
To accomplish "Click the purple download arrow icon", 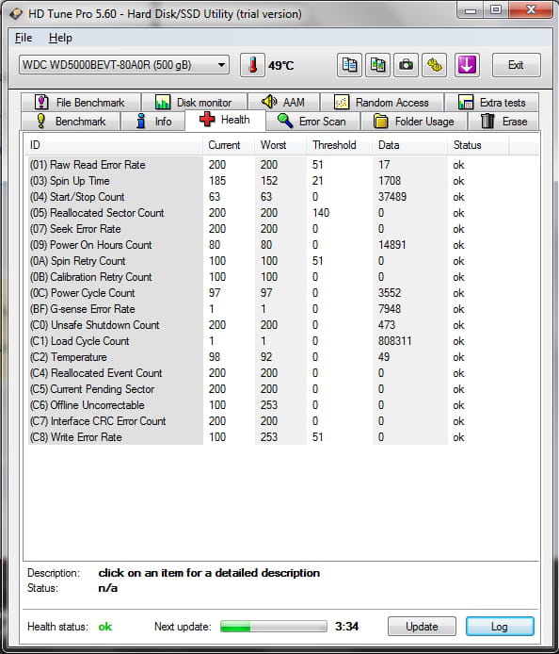I will pyautogui.click(x=467, y=65).
